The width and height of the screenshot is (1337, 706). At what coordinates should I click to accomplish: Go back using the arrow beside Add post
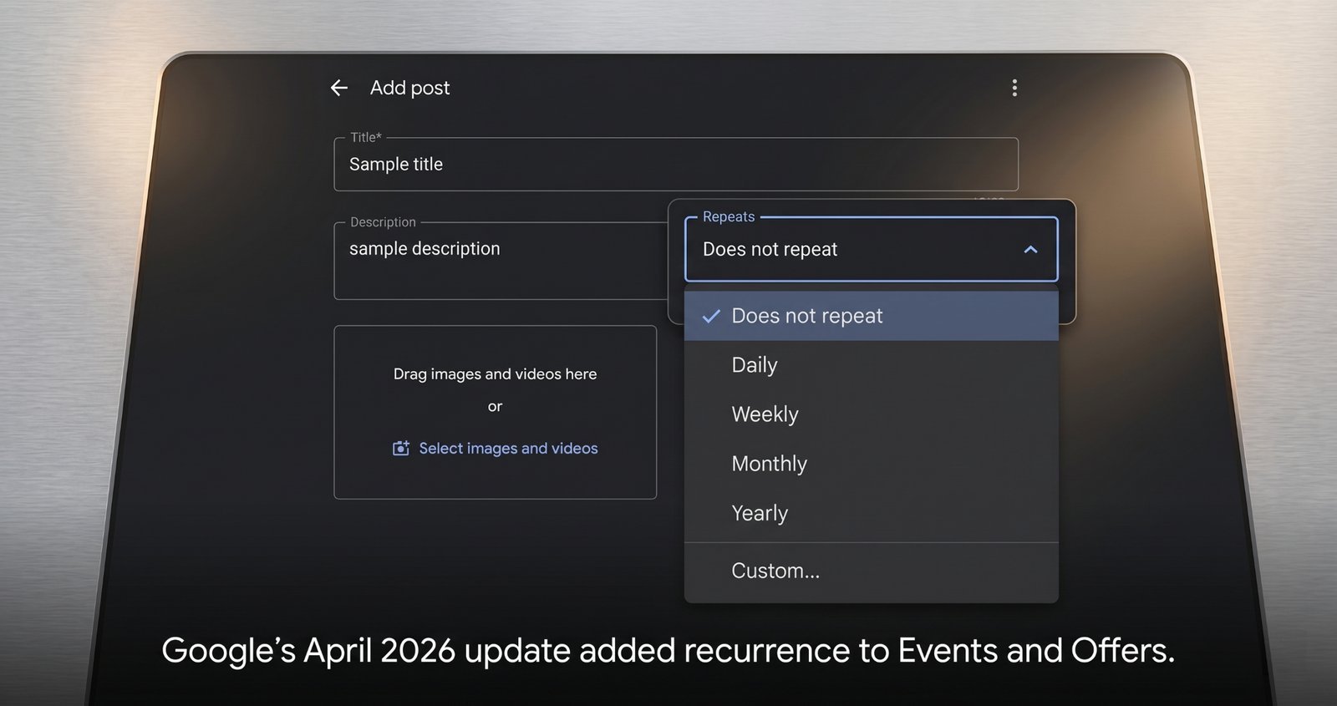click(x=339, y=88)
